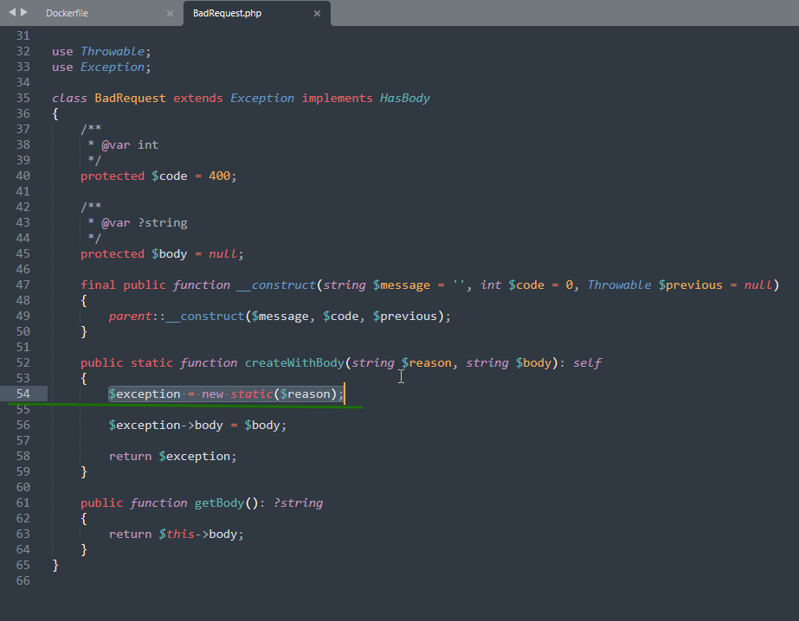Click the '@var ?string' docblock comment
The image size is (799, 621).
(x=143, y=222)
